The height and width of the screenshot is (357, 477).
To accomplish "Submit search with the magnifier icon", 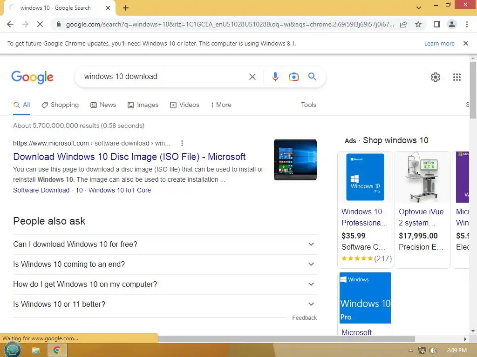I will [313, 77].
